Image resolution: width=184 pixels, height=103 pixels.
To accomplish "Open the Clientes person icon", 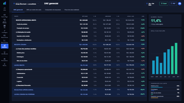I will [x=4, y=65].
